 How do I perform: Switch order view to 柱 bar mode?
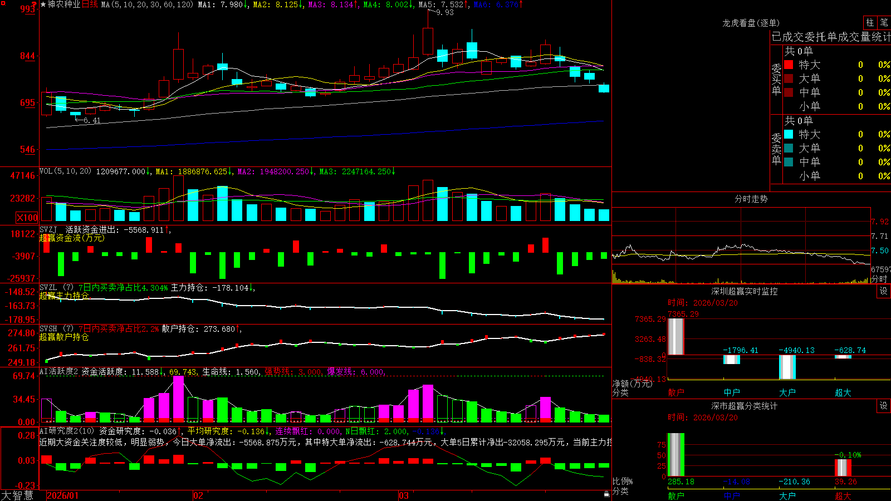tap(870, 23)
